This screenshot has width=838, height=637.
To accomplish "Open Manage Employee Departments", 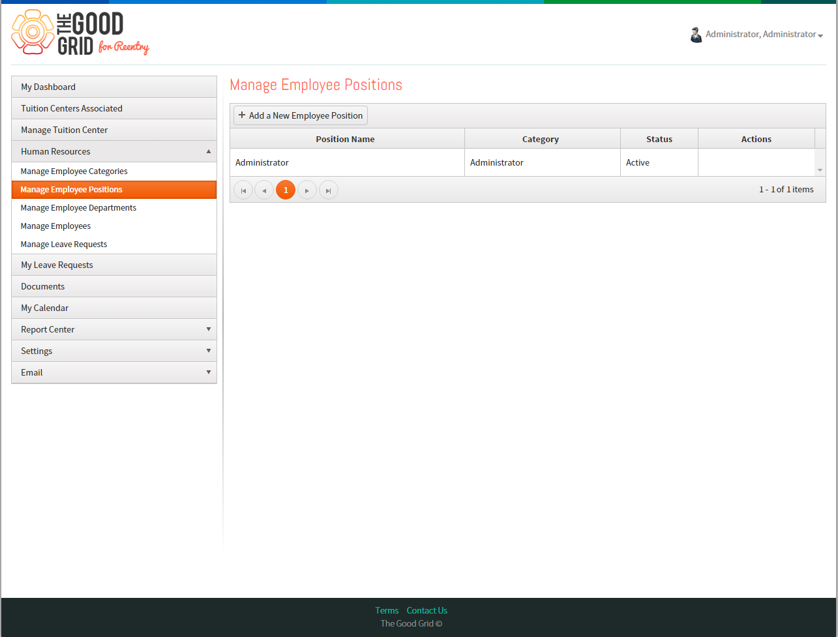I will [114, 208].
